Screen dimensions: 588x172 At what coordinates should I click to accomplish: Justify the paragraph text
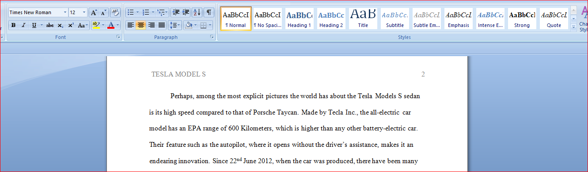coord(162,25)
